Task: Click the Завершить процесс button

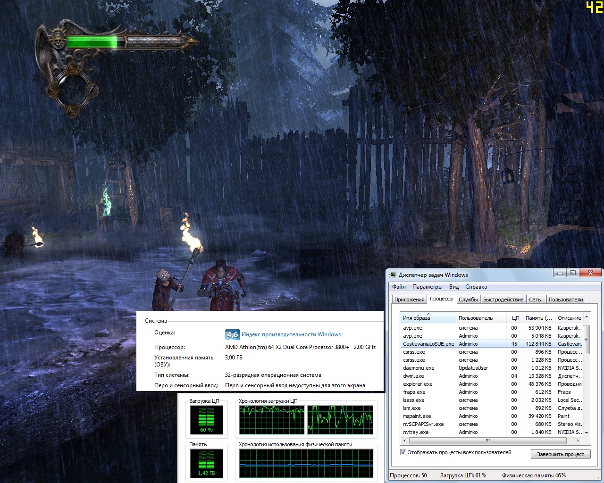Action: pyautogui.click(x=561, y=454)
